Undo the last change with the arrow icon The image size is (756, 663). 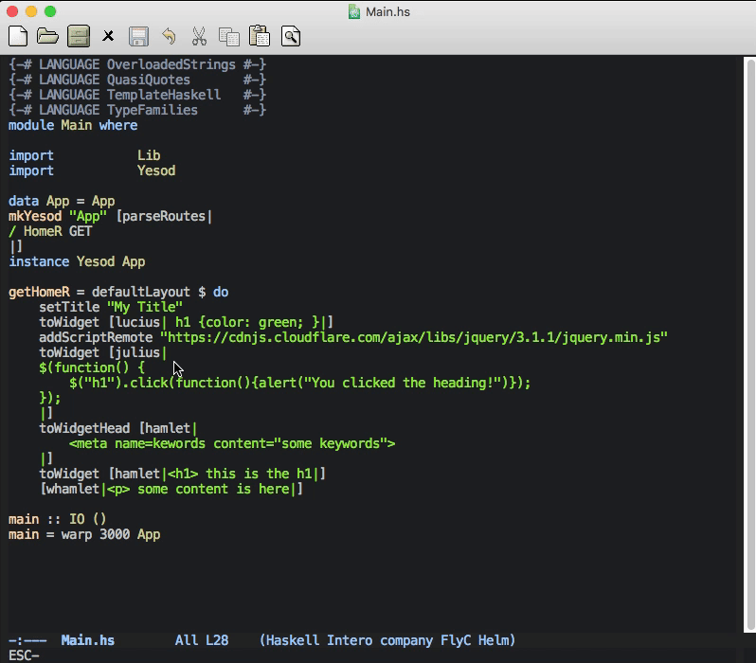[169, 37]
